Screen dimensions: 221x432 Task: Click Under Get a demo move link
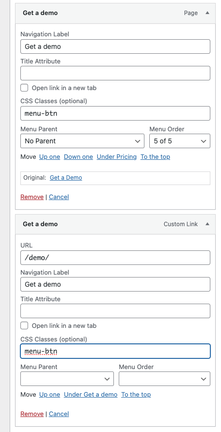91,395
